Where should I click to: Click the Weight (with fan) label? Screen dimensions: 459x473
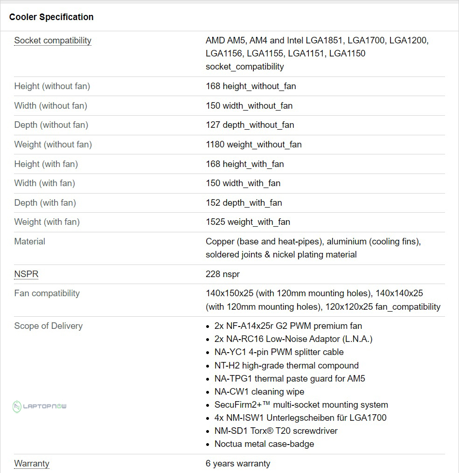[47, 222]
